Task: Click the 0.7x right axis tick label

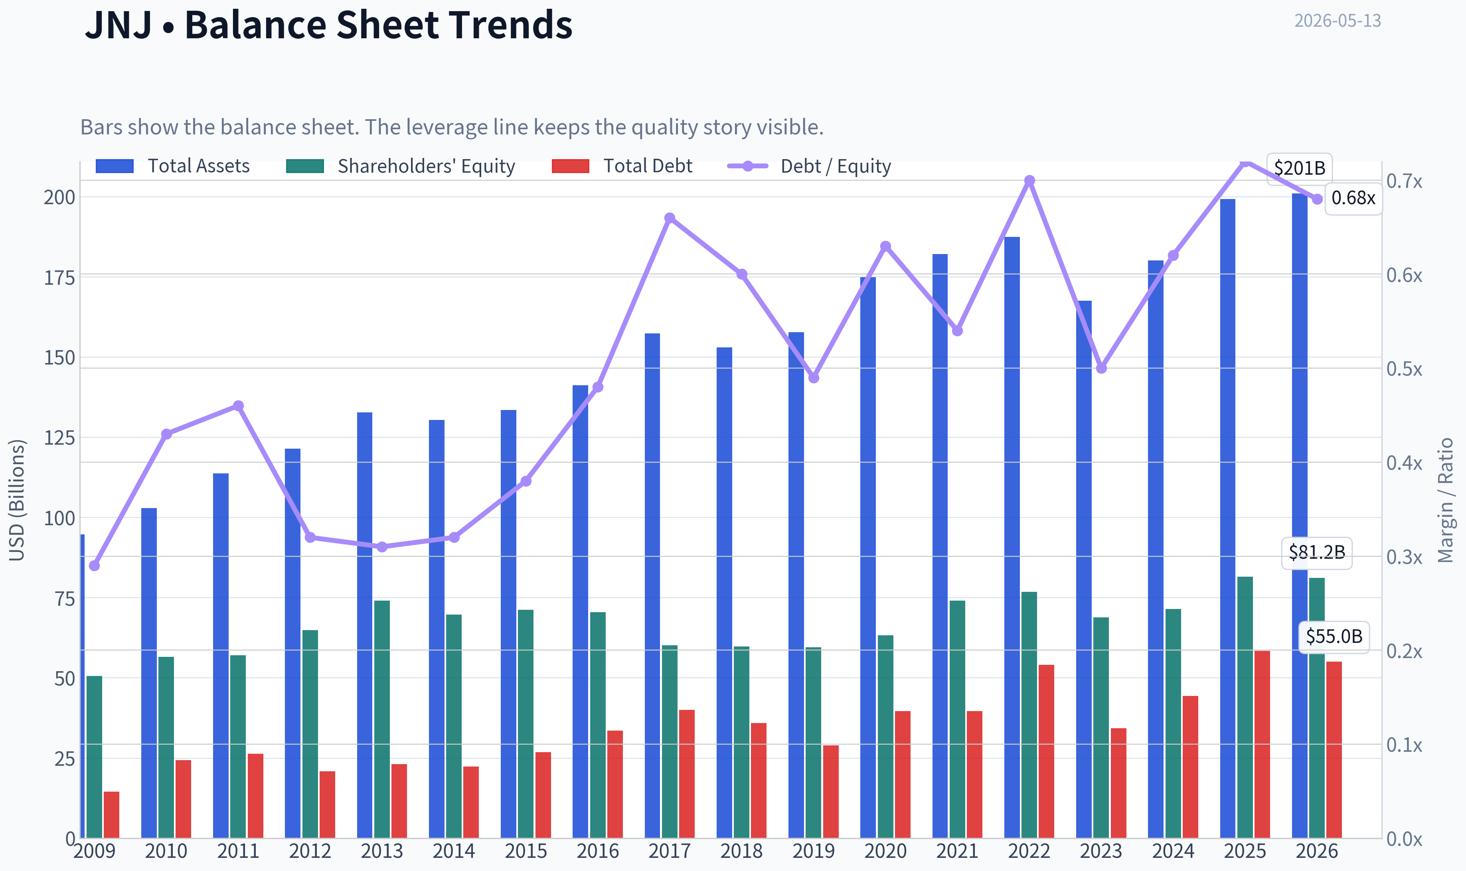Action: (1405, 181)
